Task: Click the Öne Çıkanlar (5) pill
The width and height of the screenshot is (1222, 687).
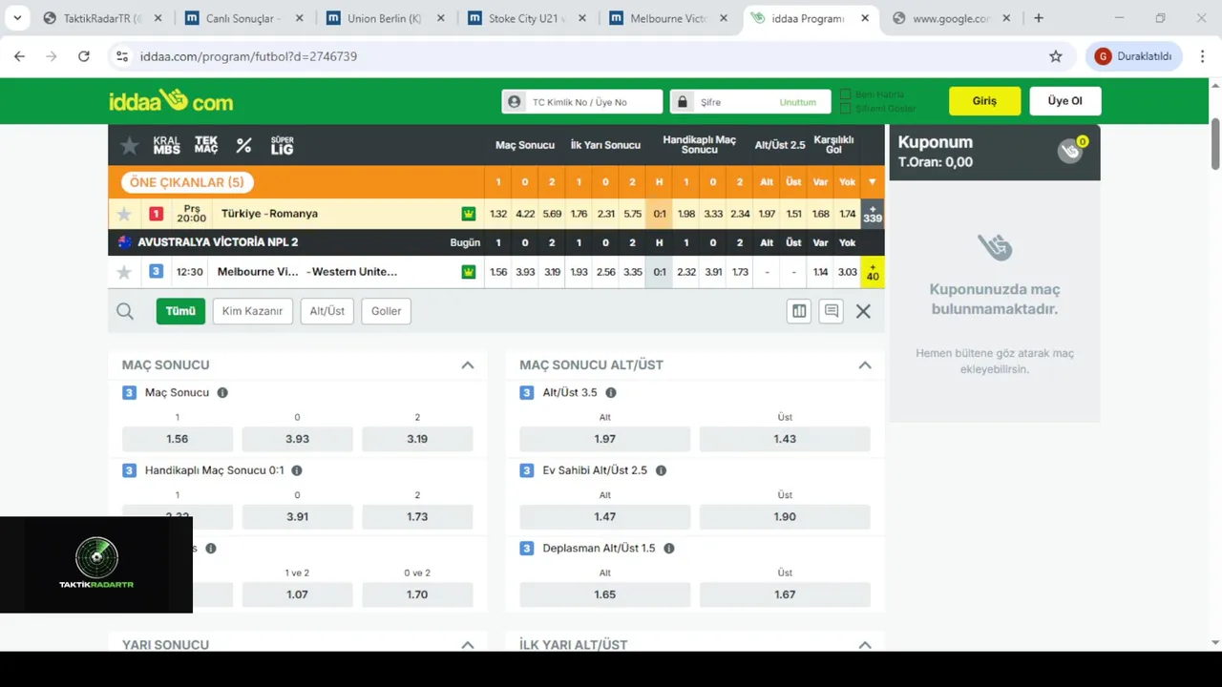Action: pyautogui.click(x=187, y=182)
